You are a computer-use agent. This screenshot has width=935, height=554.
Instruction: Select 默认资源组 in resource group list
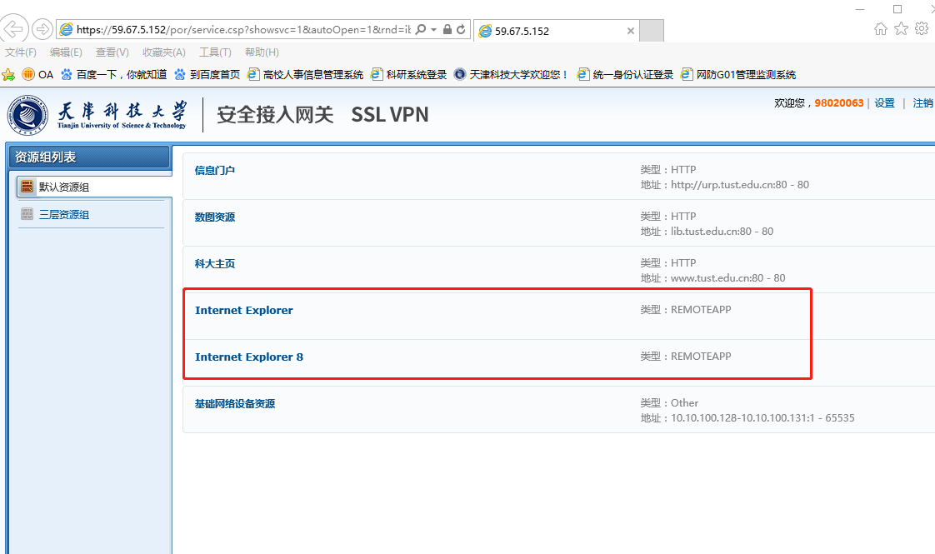63,187
